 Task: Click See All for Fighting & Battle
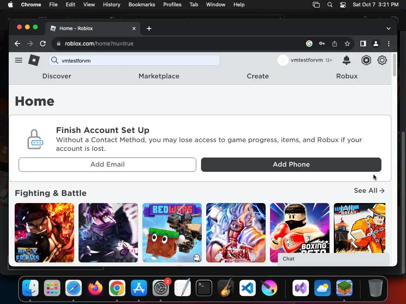point(369,190)
